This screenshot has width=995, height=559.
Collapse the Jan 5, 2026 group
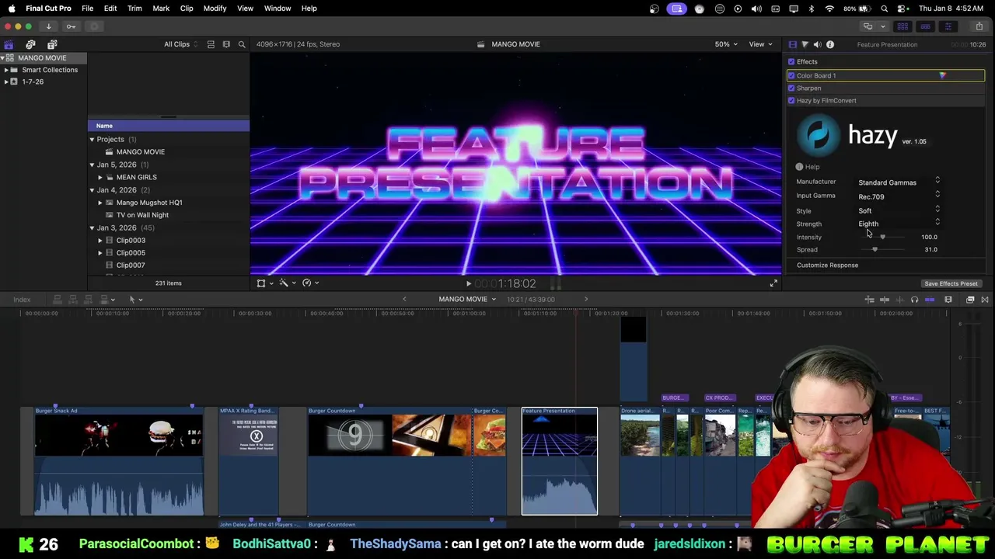92,165
